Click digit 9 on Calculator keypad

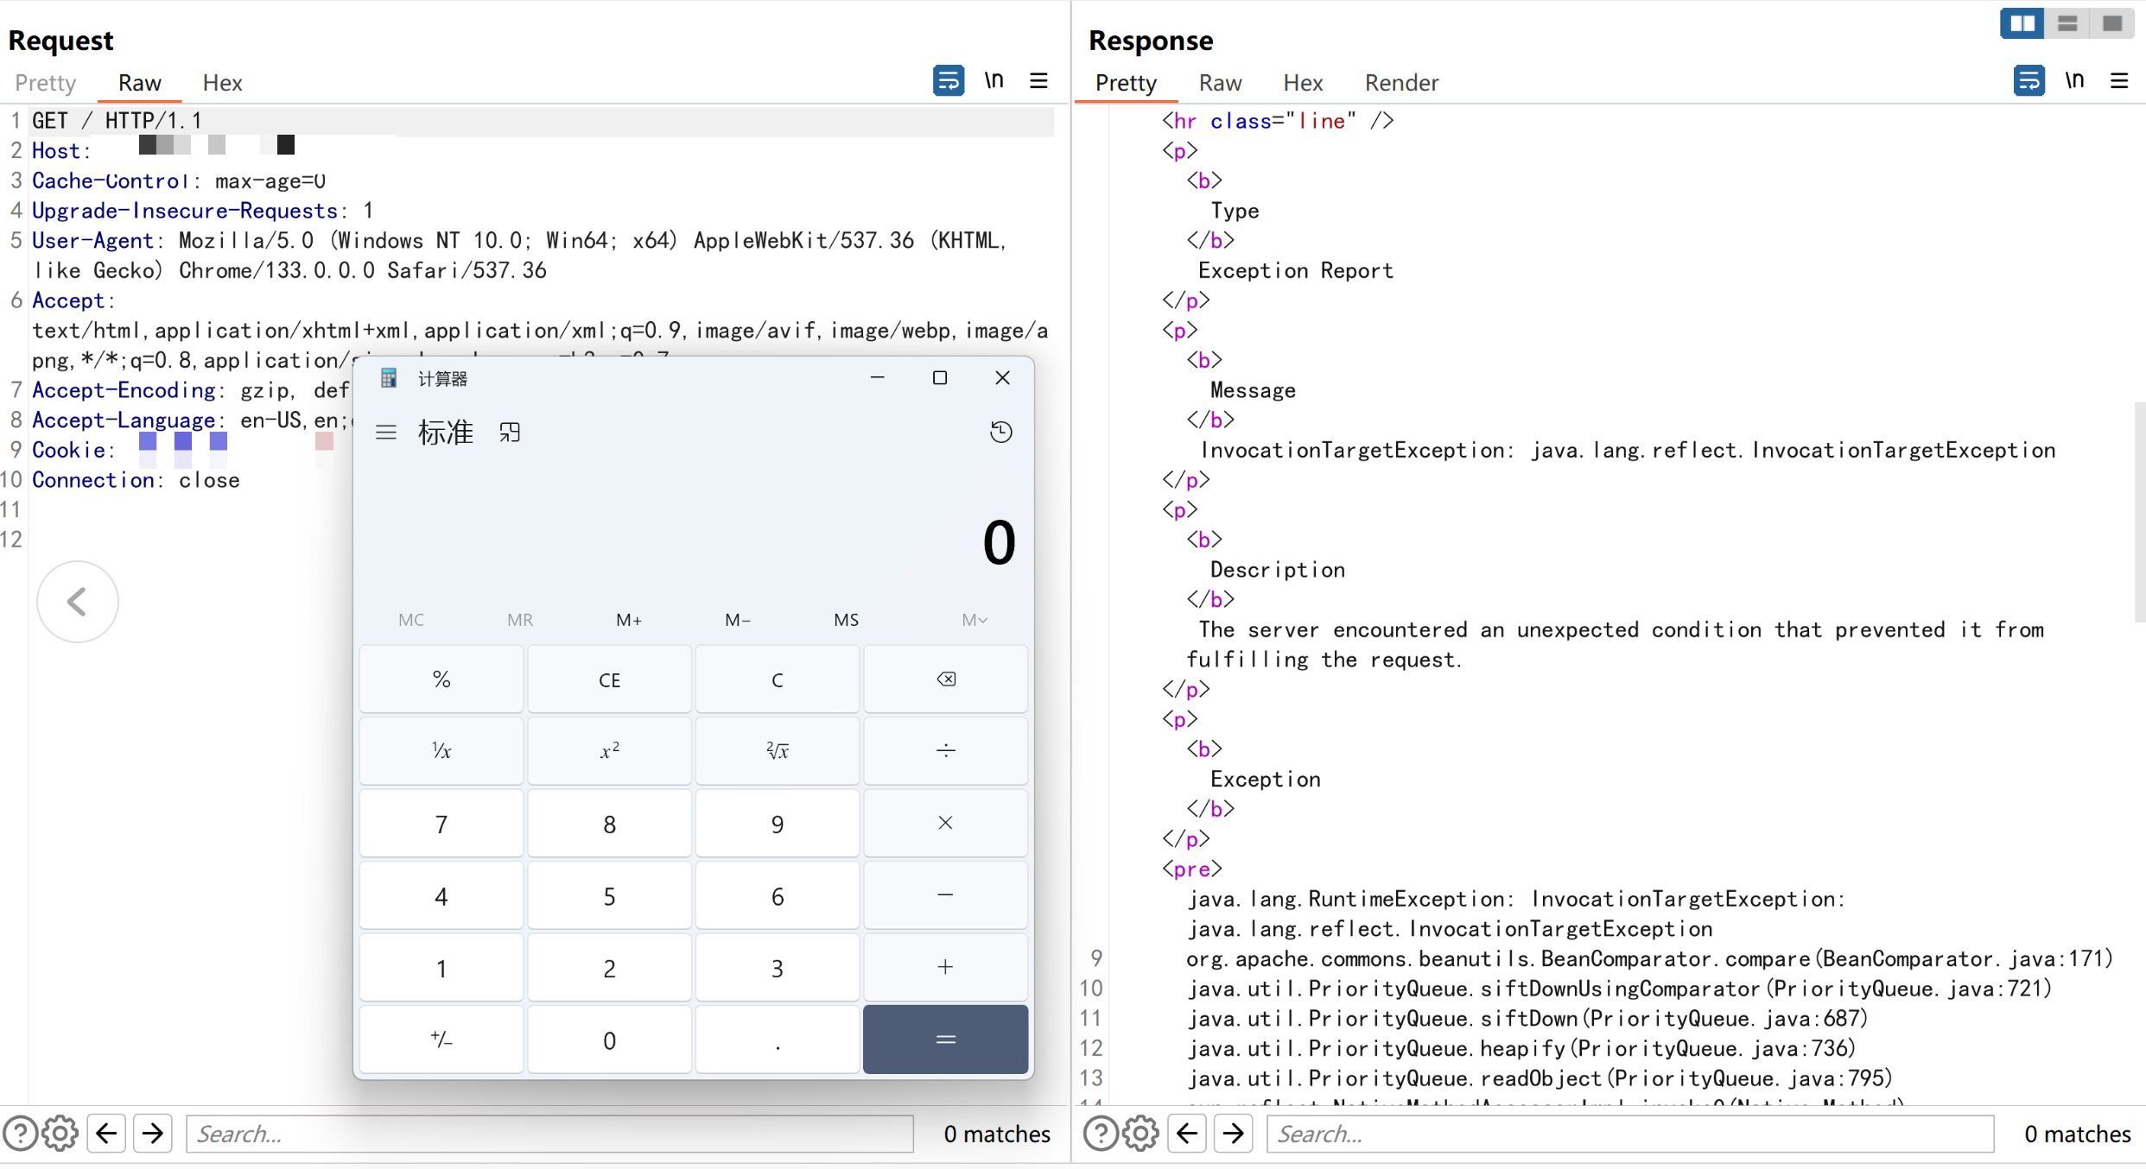click(x=778, y=824)
